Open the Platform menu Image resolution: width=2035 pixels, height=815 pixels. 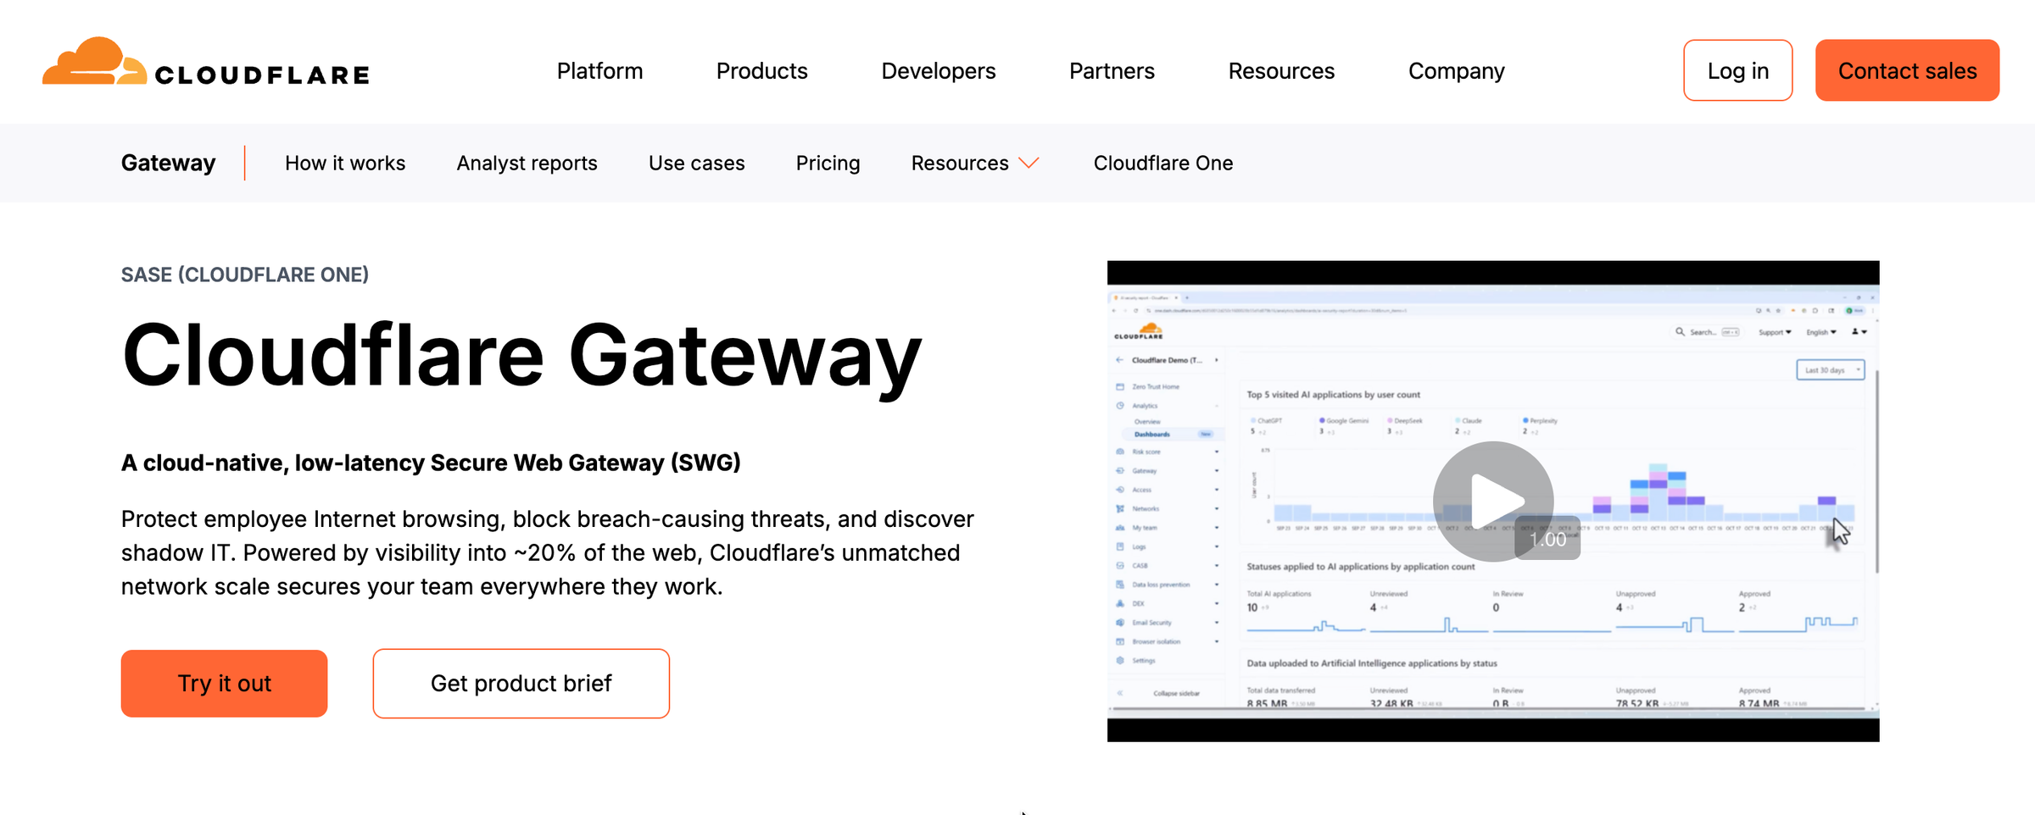coord(599,71)
